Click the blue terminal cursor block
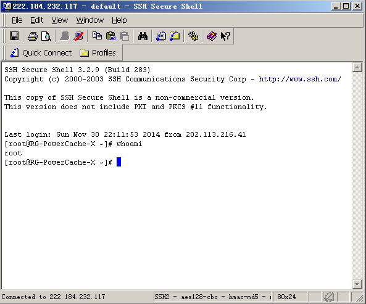 tap(119, 162)
